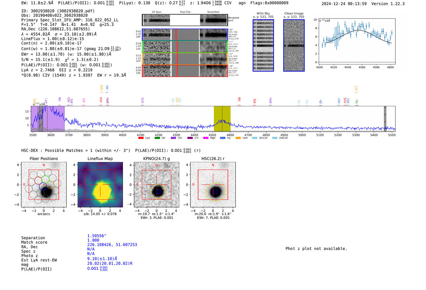Click the ID 3002938020 line
This screenshot has width=426, height=290.
[x=58, y=11]
